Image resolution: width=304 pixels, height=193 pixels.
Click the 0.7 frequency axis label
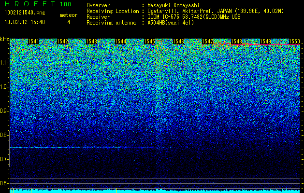(x=4, y=159)
